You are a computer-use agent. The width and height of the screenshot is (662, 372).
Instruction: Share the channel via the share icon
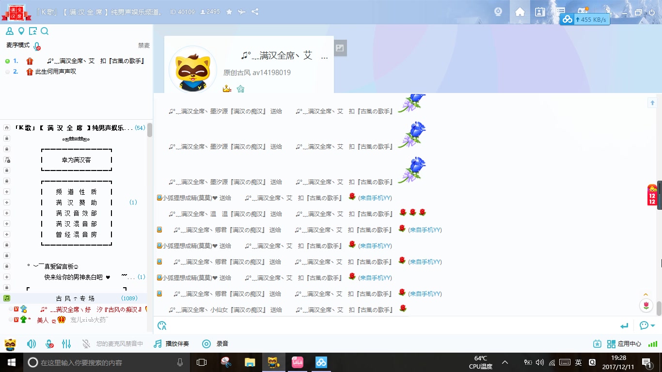pos(255,12)
